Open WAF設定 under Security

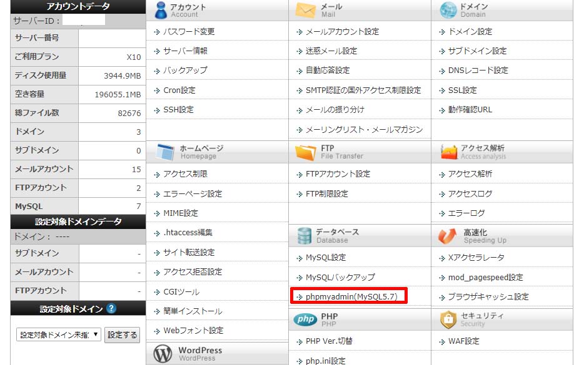point(463,341)
